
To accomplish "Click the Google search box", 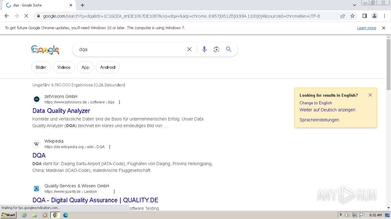I will 130,49.
